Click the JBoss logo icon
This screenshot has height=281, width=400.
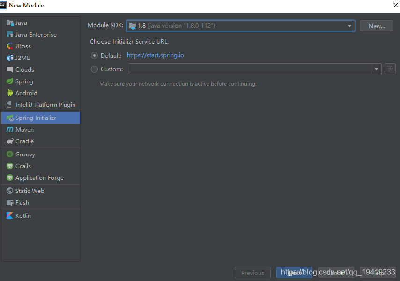10,46
